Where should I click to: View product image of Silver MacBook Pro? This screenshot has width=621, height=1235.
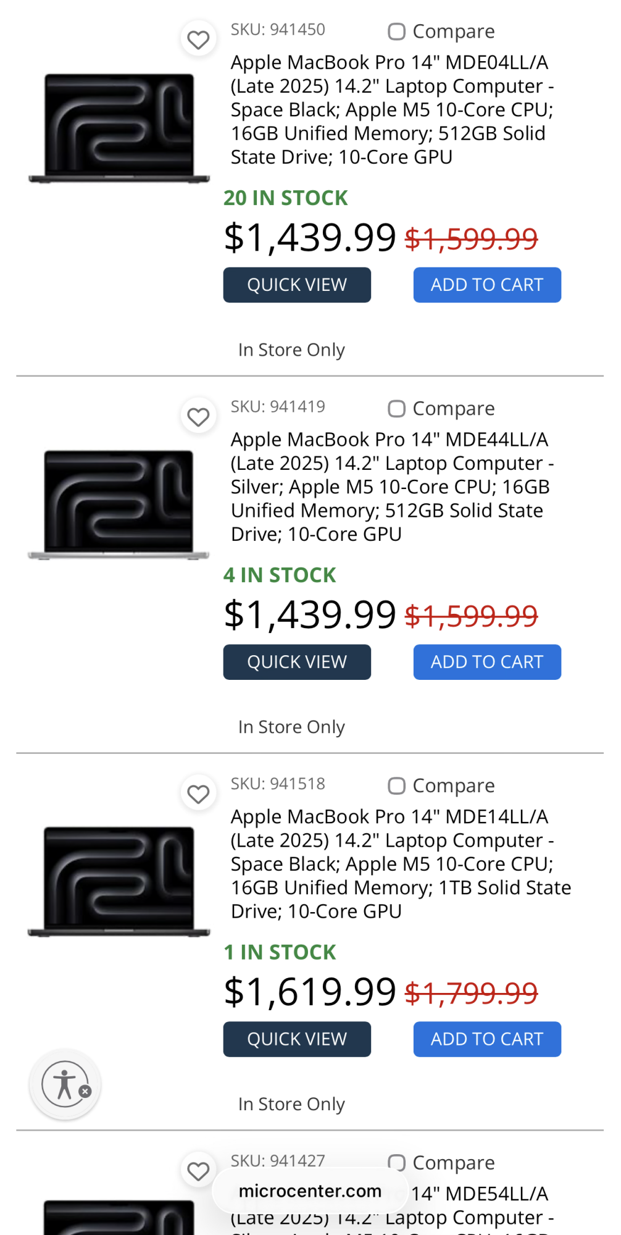[119, 504]
